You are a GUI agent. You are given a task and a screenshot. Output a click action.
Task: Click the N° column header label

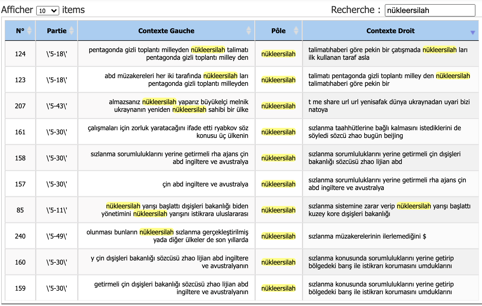(x=20, y=31)
